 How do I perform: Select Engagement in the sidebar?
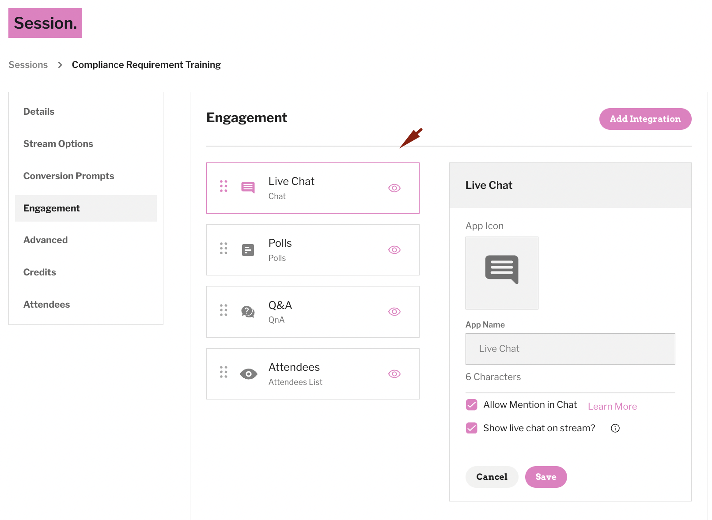86,208
